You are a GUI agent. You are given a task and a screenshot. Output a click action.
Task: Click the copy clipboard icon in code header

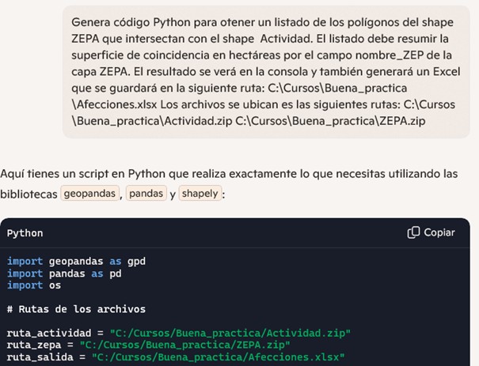pyautogui.click(x=413, y=232)
